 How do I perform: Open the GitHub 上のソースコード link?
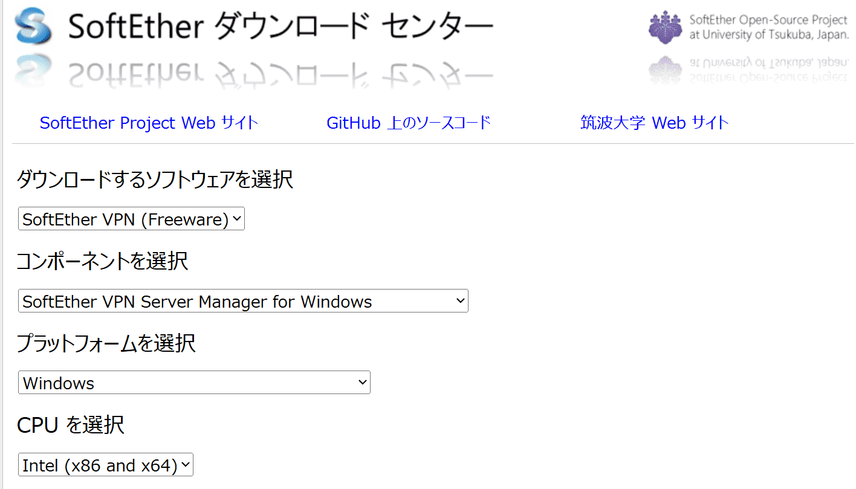pos(409,123)
